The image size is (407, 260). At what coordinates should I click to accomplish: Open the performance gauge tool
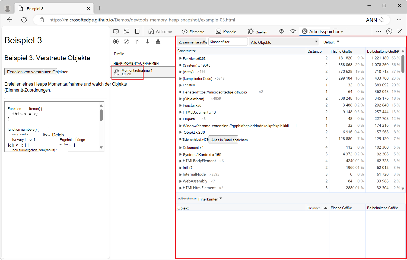[x=293, y=32]
